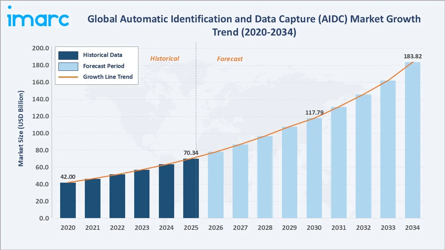
Task: Click the 2034 forecast bar
Action: 412,140
